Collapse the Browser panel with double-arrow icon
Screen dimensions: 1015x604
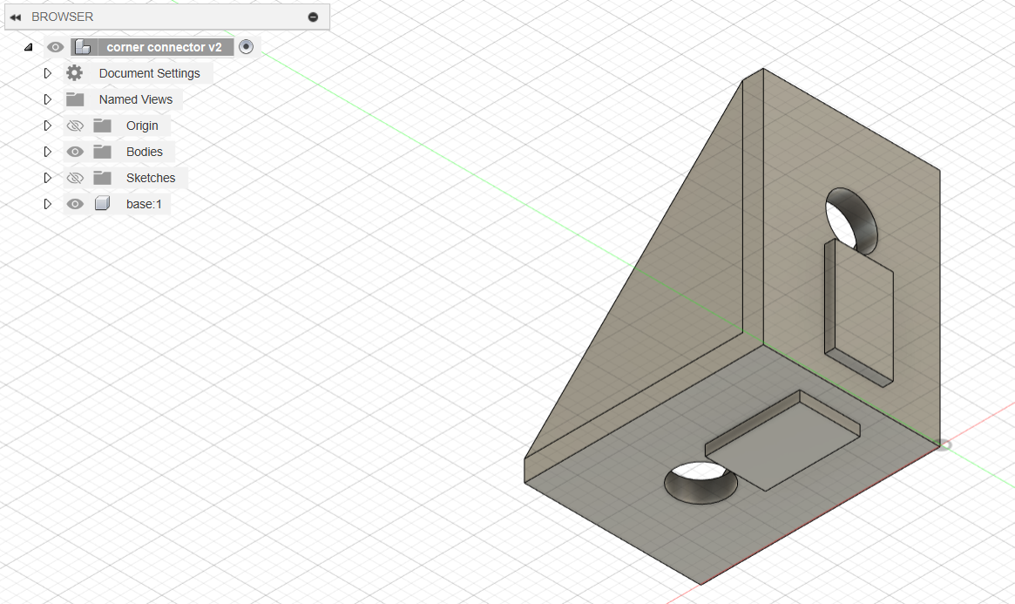pyautogui.click(x=16, y=17)
